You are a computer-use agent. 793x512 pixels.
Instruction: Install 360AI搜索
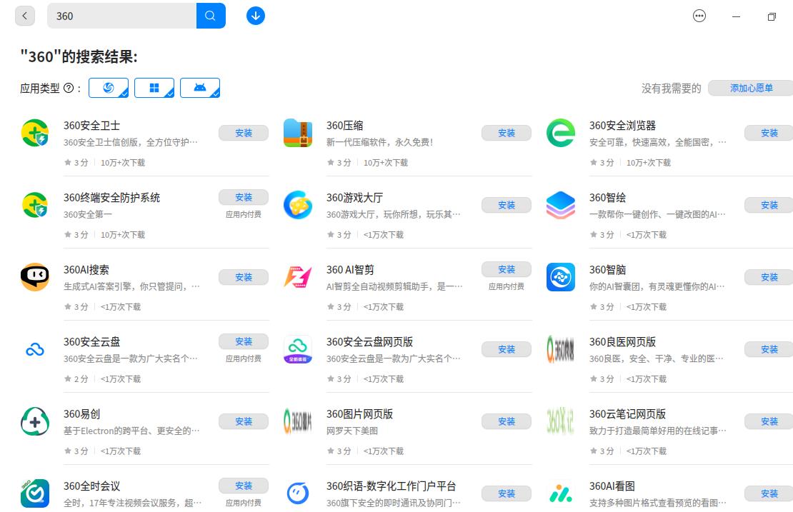(244, 277)
